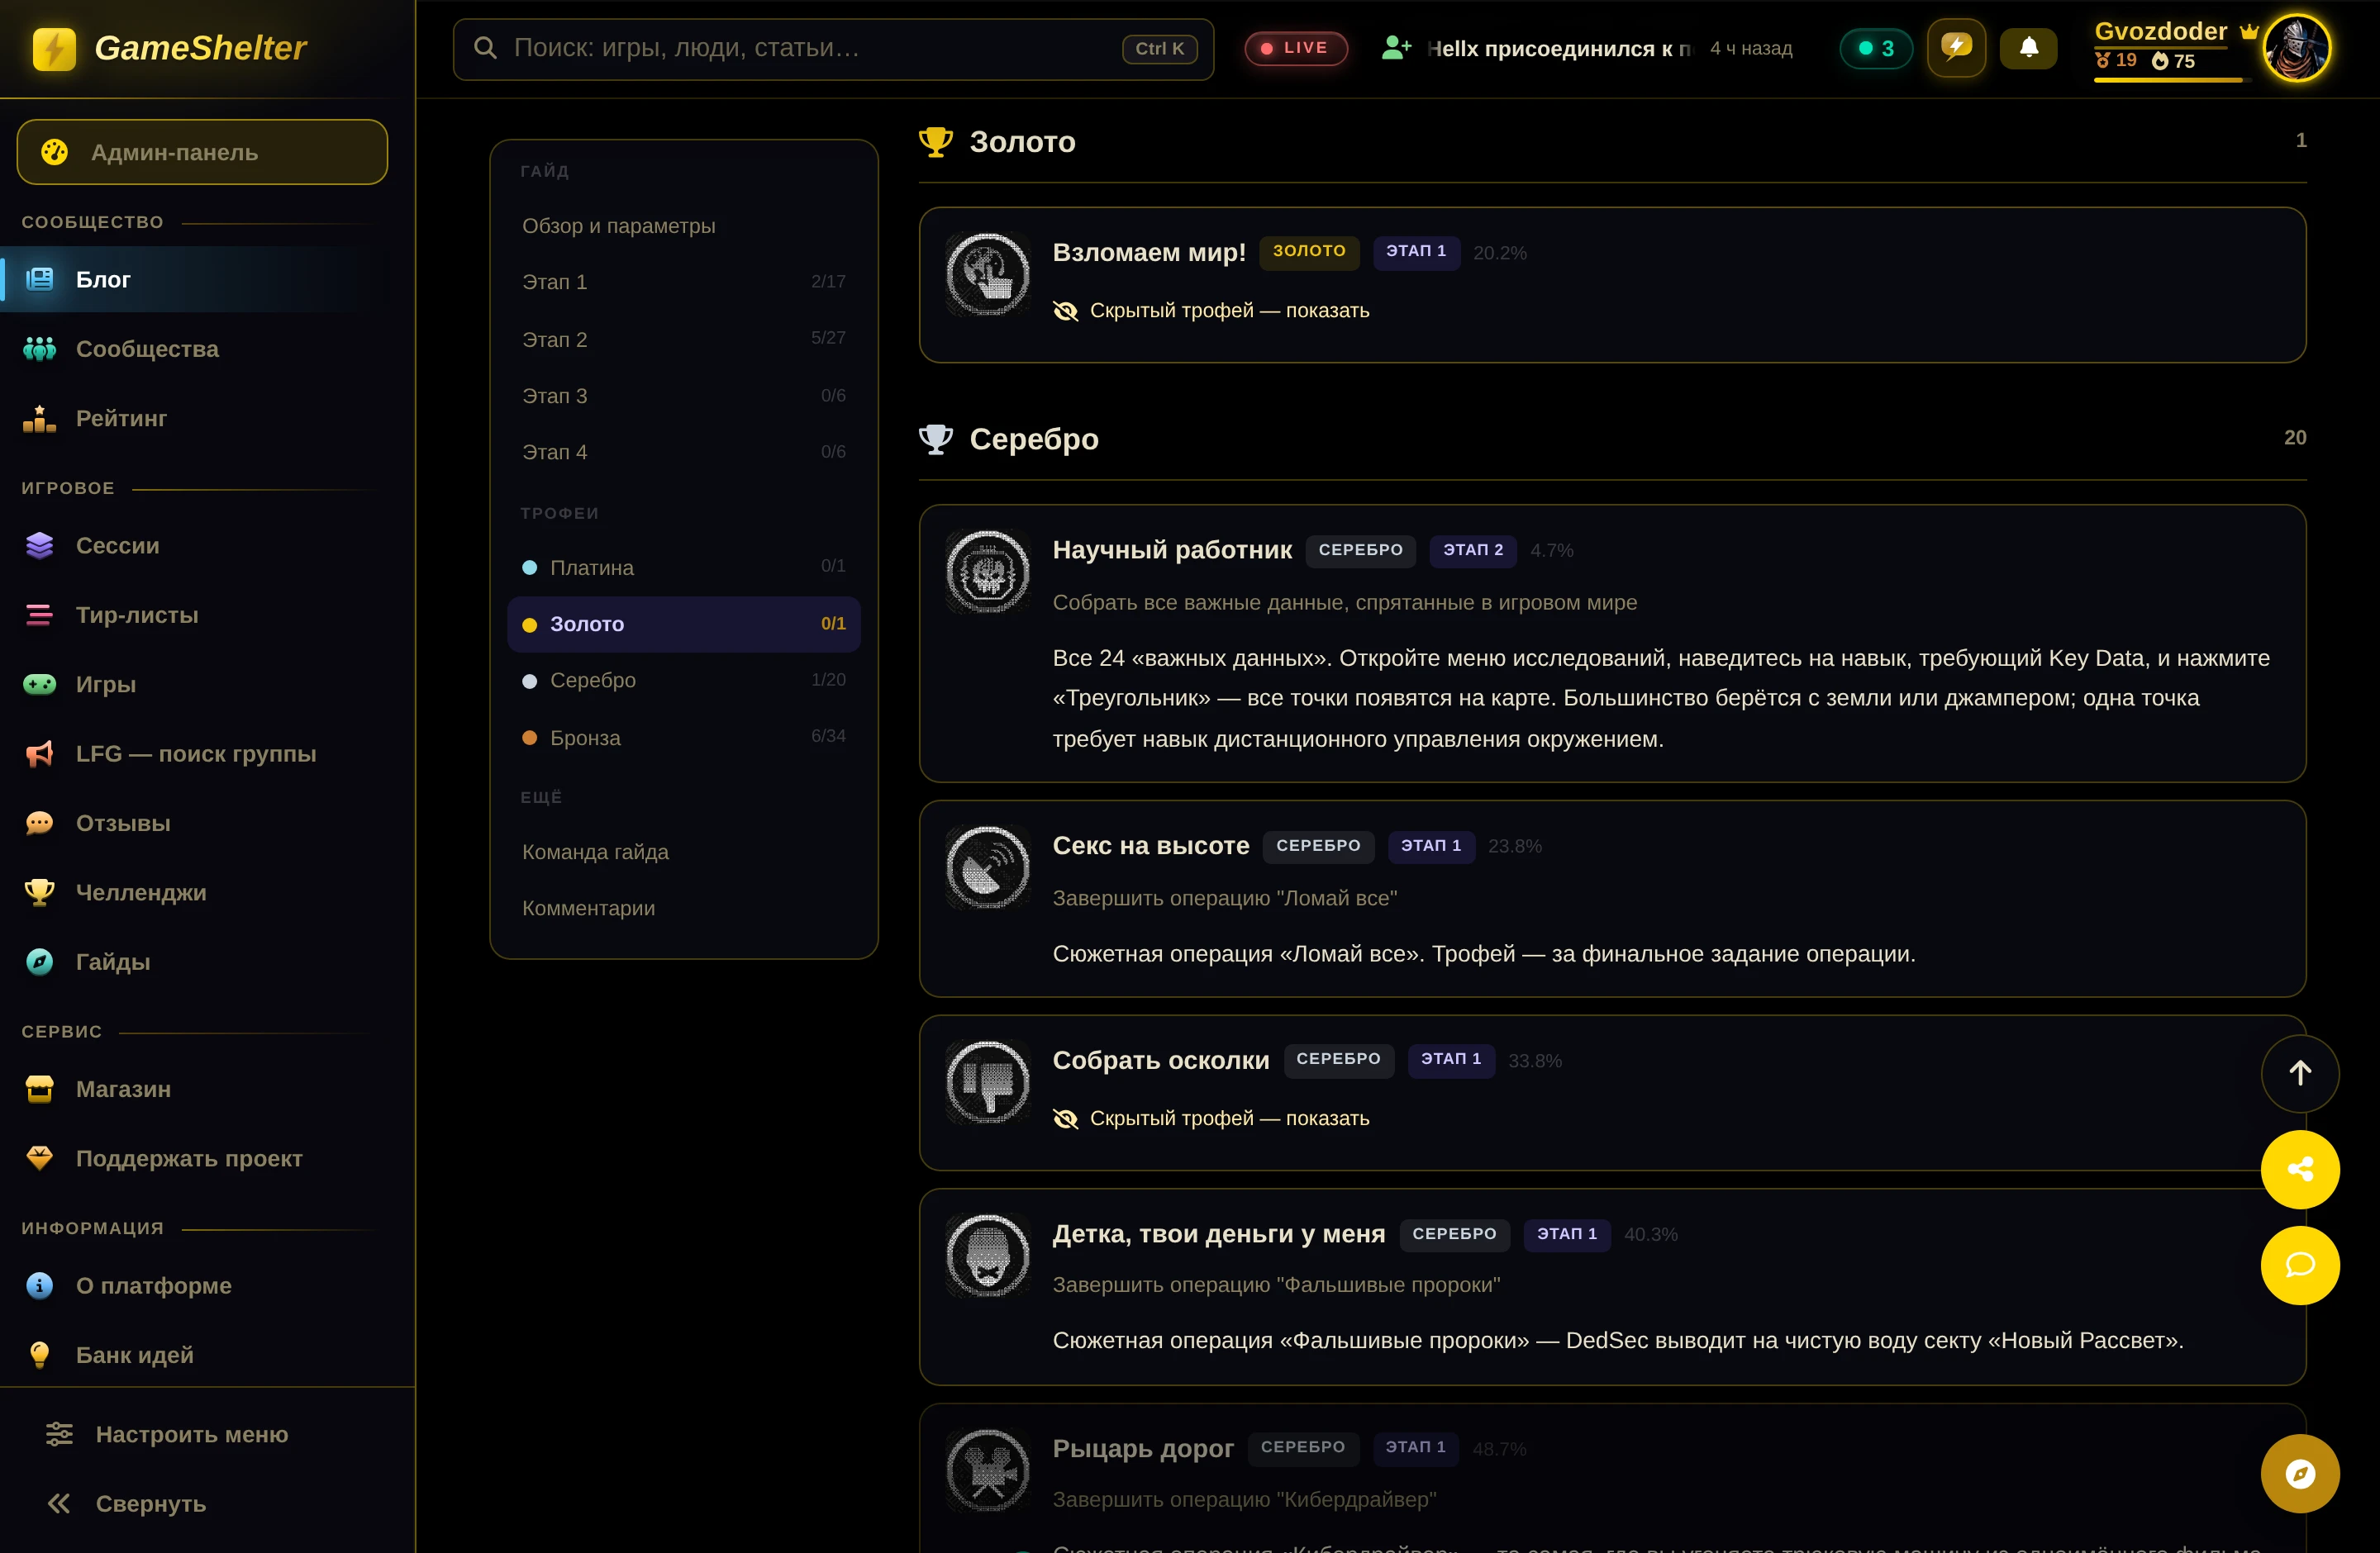The width and height of the screenshot is (2380, 1553).
Task: Click the ЗОЛОТО badge on Взломаем мир!
Action: point(1309,252)
